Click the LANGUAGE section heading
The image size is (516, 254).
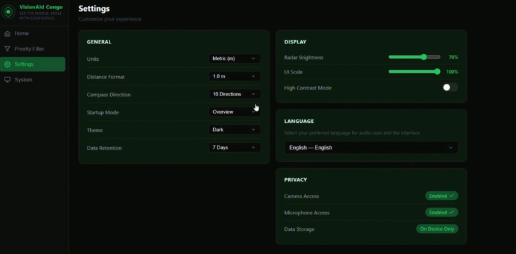[299, 121]
